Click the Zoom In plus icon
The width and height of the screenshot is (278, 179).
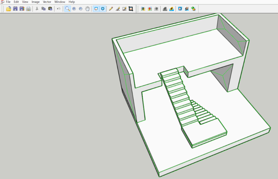tap(74, 9)
